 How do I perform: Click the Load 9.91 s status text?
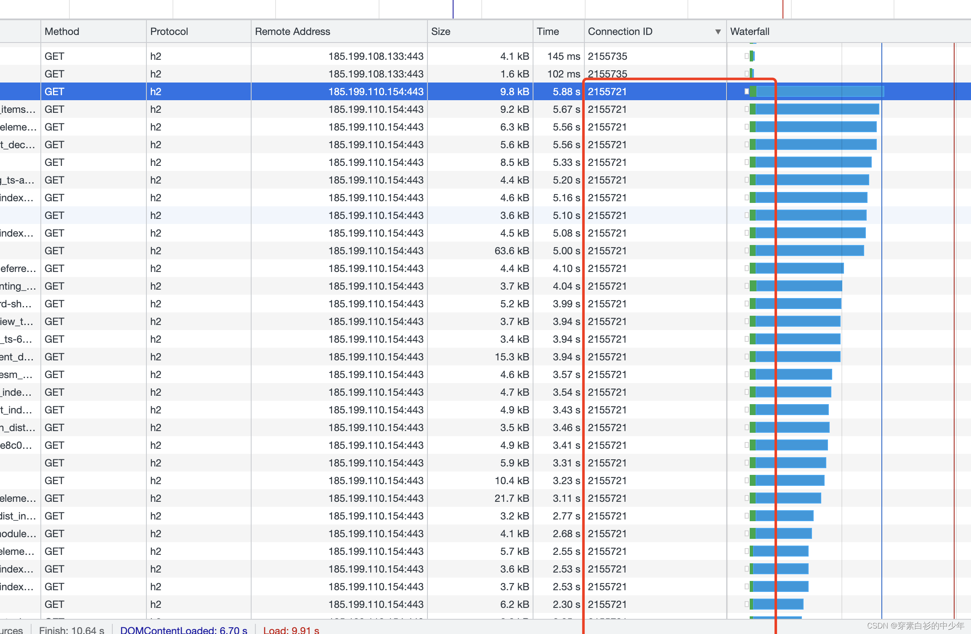click(x=291, y=630)
